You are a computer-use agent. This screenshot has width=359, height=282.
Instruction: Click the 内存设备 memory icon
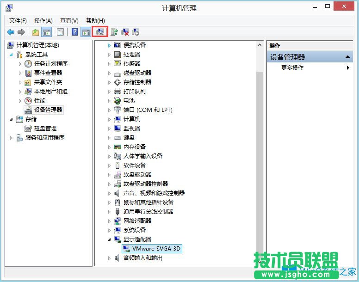pos(117,147)
